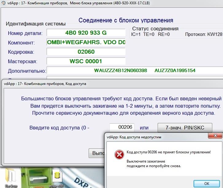The height and width of the screenshot is (188, 223).
Task: Open the 7-знач. PIN/SKC entry
Action: [x=185, y=128]
